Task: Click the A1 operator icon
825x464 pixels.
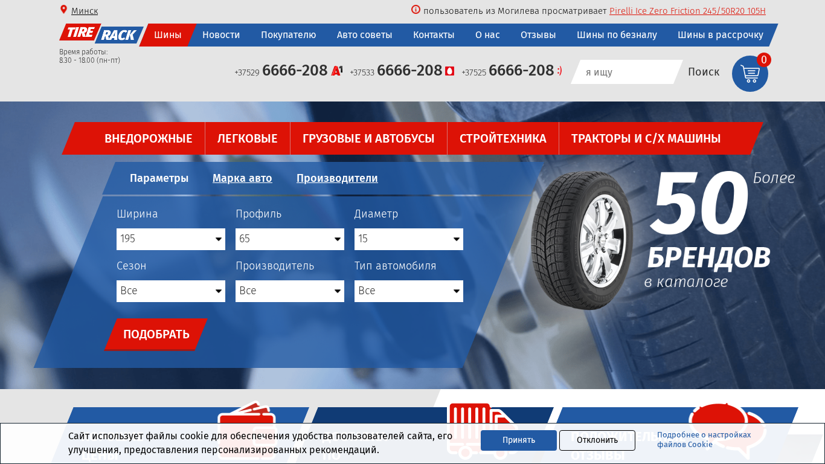Action: [x=337, y=71]
